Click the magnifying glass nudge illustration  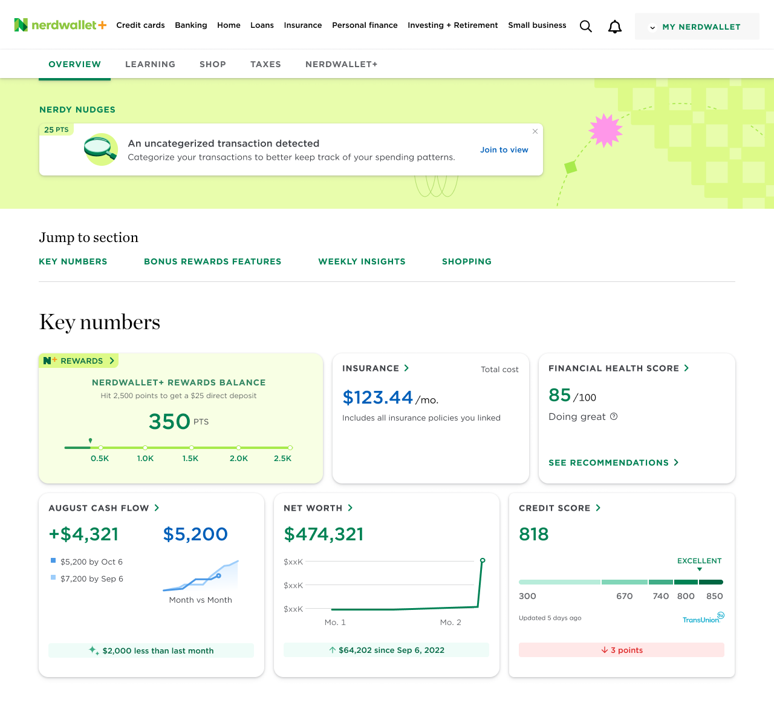coord(101,149)
